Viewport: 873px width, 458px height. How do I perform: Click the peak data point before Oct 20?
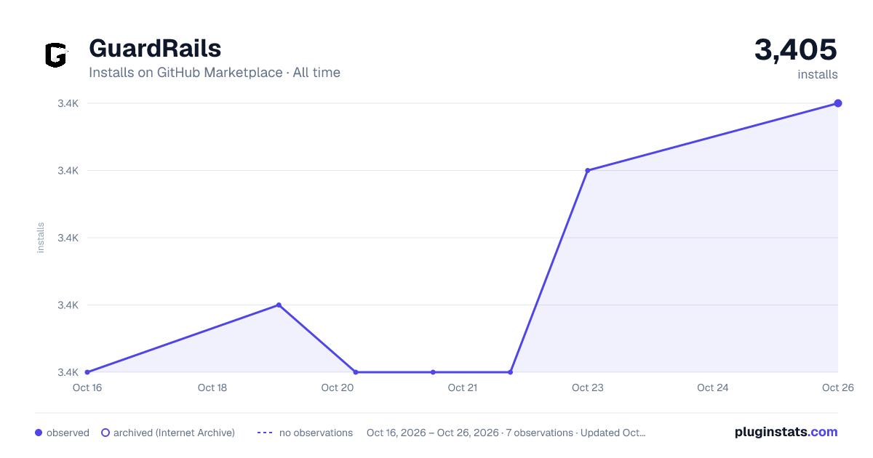(279, 305)
